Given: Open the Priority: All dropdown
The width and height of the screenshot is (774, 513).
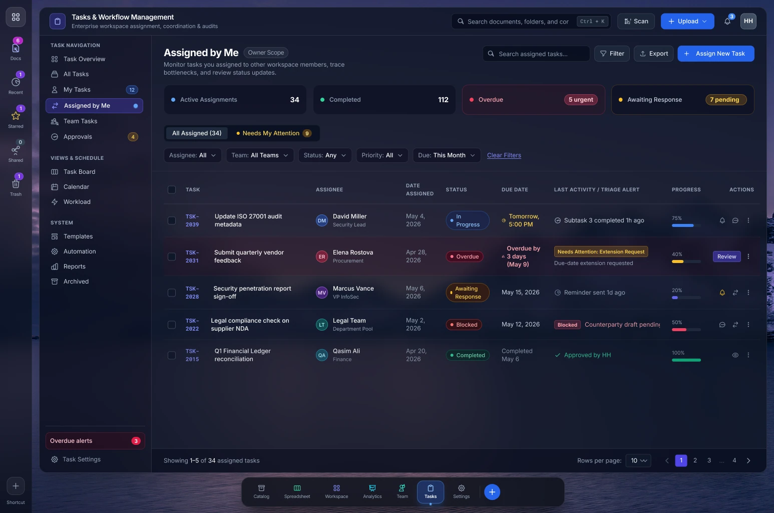Looking at the screenshot, I should (x=382, y=155).
